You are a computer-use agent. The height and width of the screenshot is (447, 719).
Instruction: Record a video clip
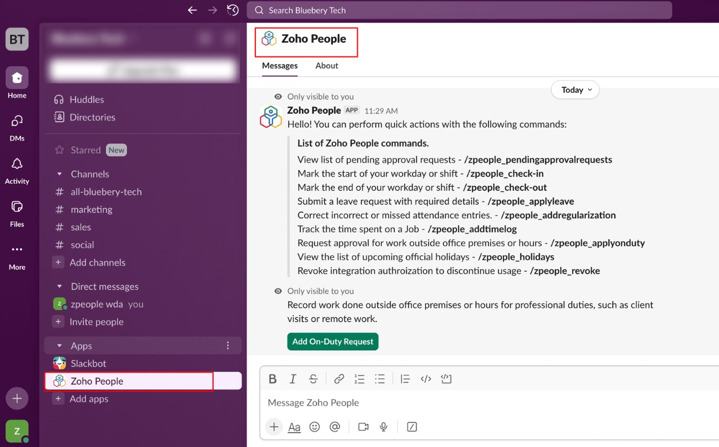(x=363, y=427)
